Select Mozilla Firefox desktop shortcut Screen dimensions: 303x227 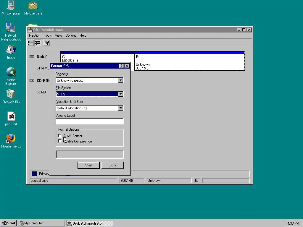pos(11,141)
